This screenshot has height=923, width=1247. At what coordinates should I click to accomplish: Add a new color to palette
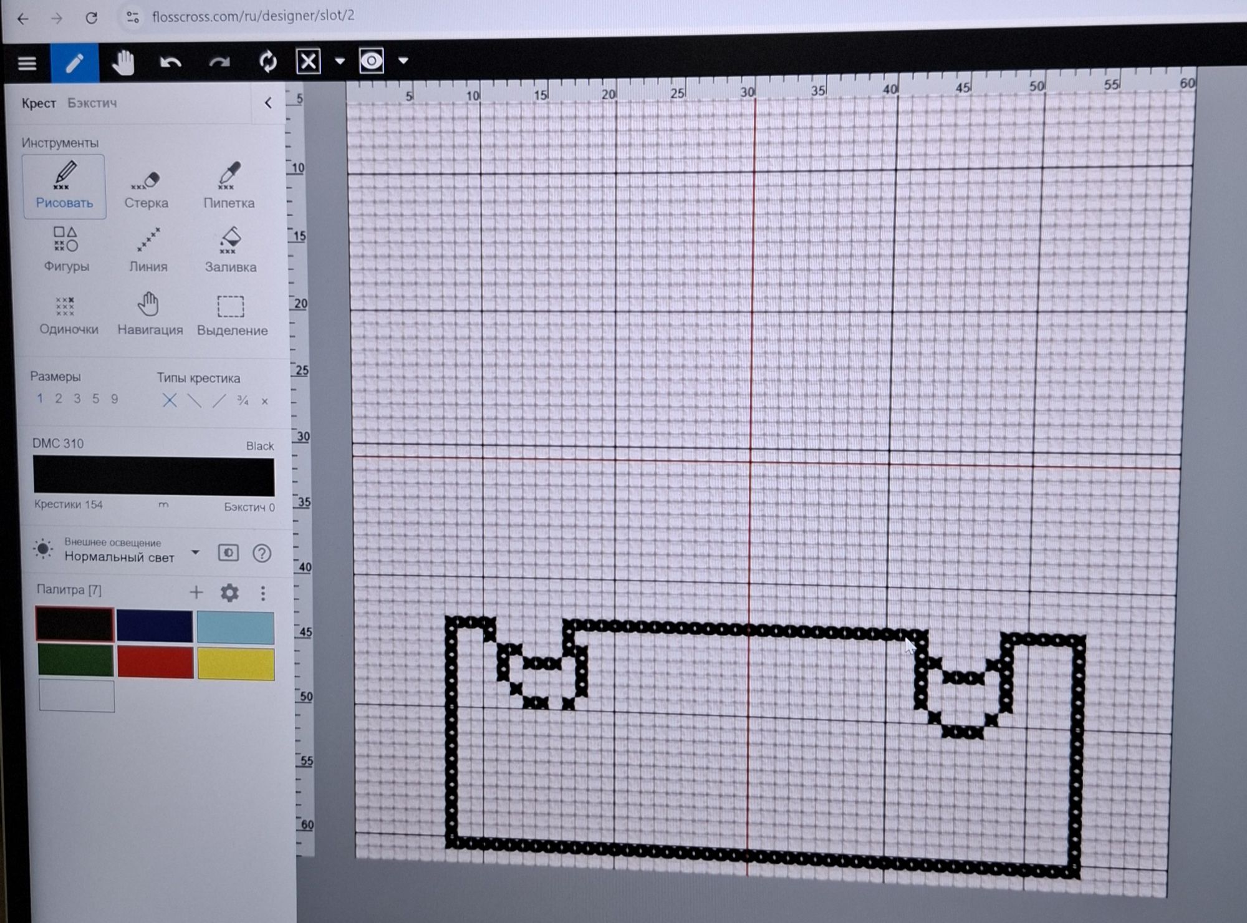[x=196, y=592]
